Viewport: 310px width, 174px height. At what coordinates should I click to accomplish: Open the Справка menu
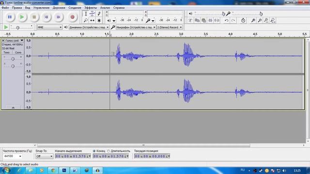[x=119, y=8]
